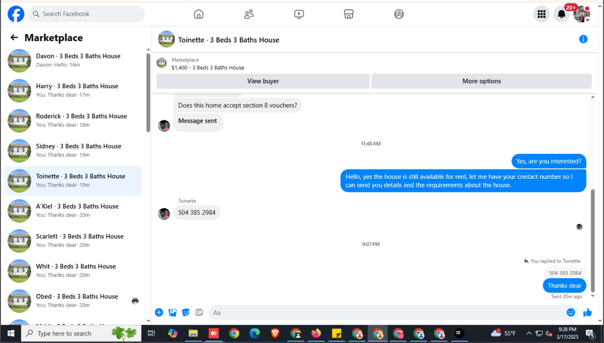Open the Groups icon in top navigation
This screenshot has width=604, height=343.
tap(399, 14)
